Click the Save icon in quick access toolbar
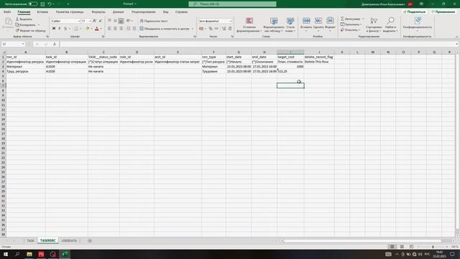This screenshot has width=460, height=259. point(43,4)
